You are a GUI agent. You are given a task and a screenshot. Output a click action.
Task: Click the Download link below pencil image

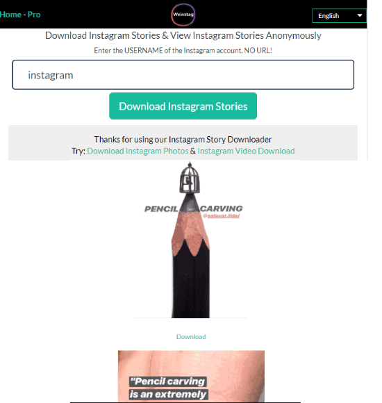coord(191,337)
